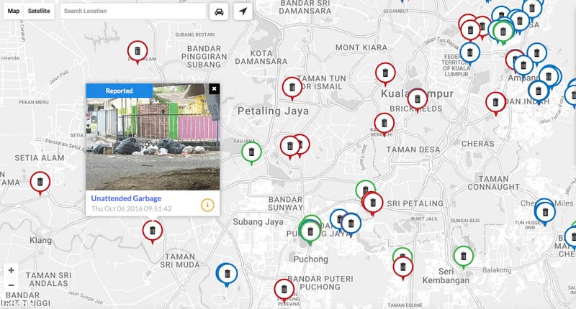The width and height of the screenshot is (576, 309).
Task: Switch to Map view
Action: tap(14, 11)
